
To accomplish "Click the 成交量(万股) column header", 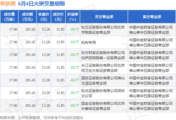I will click(x=9, y=17).
